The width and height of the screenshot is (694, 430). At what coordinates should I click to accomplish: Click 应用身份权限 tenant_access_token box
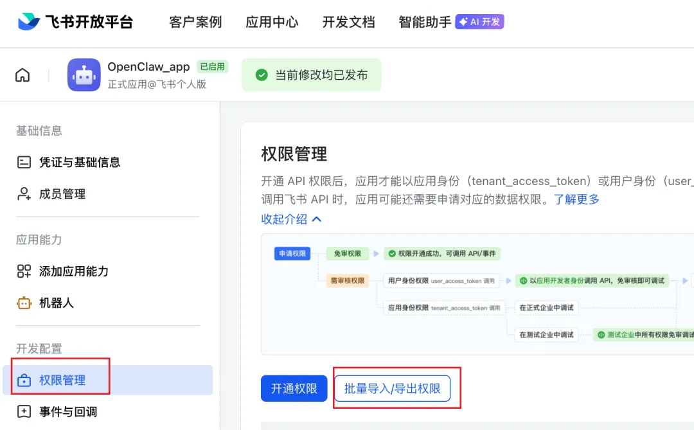point(444,308)
